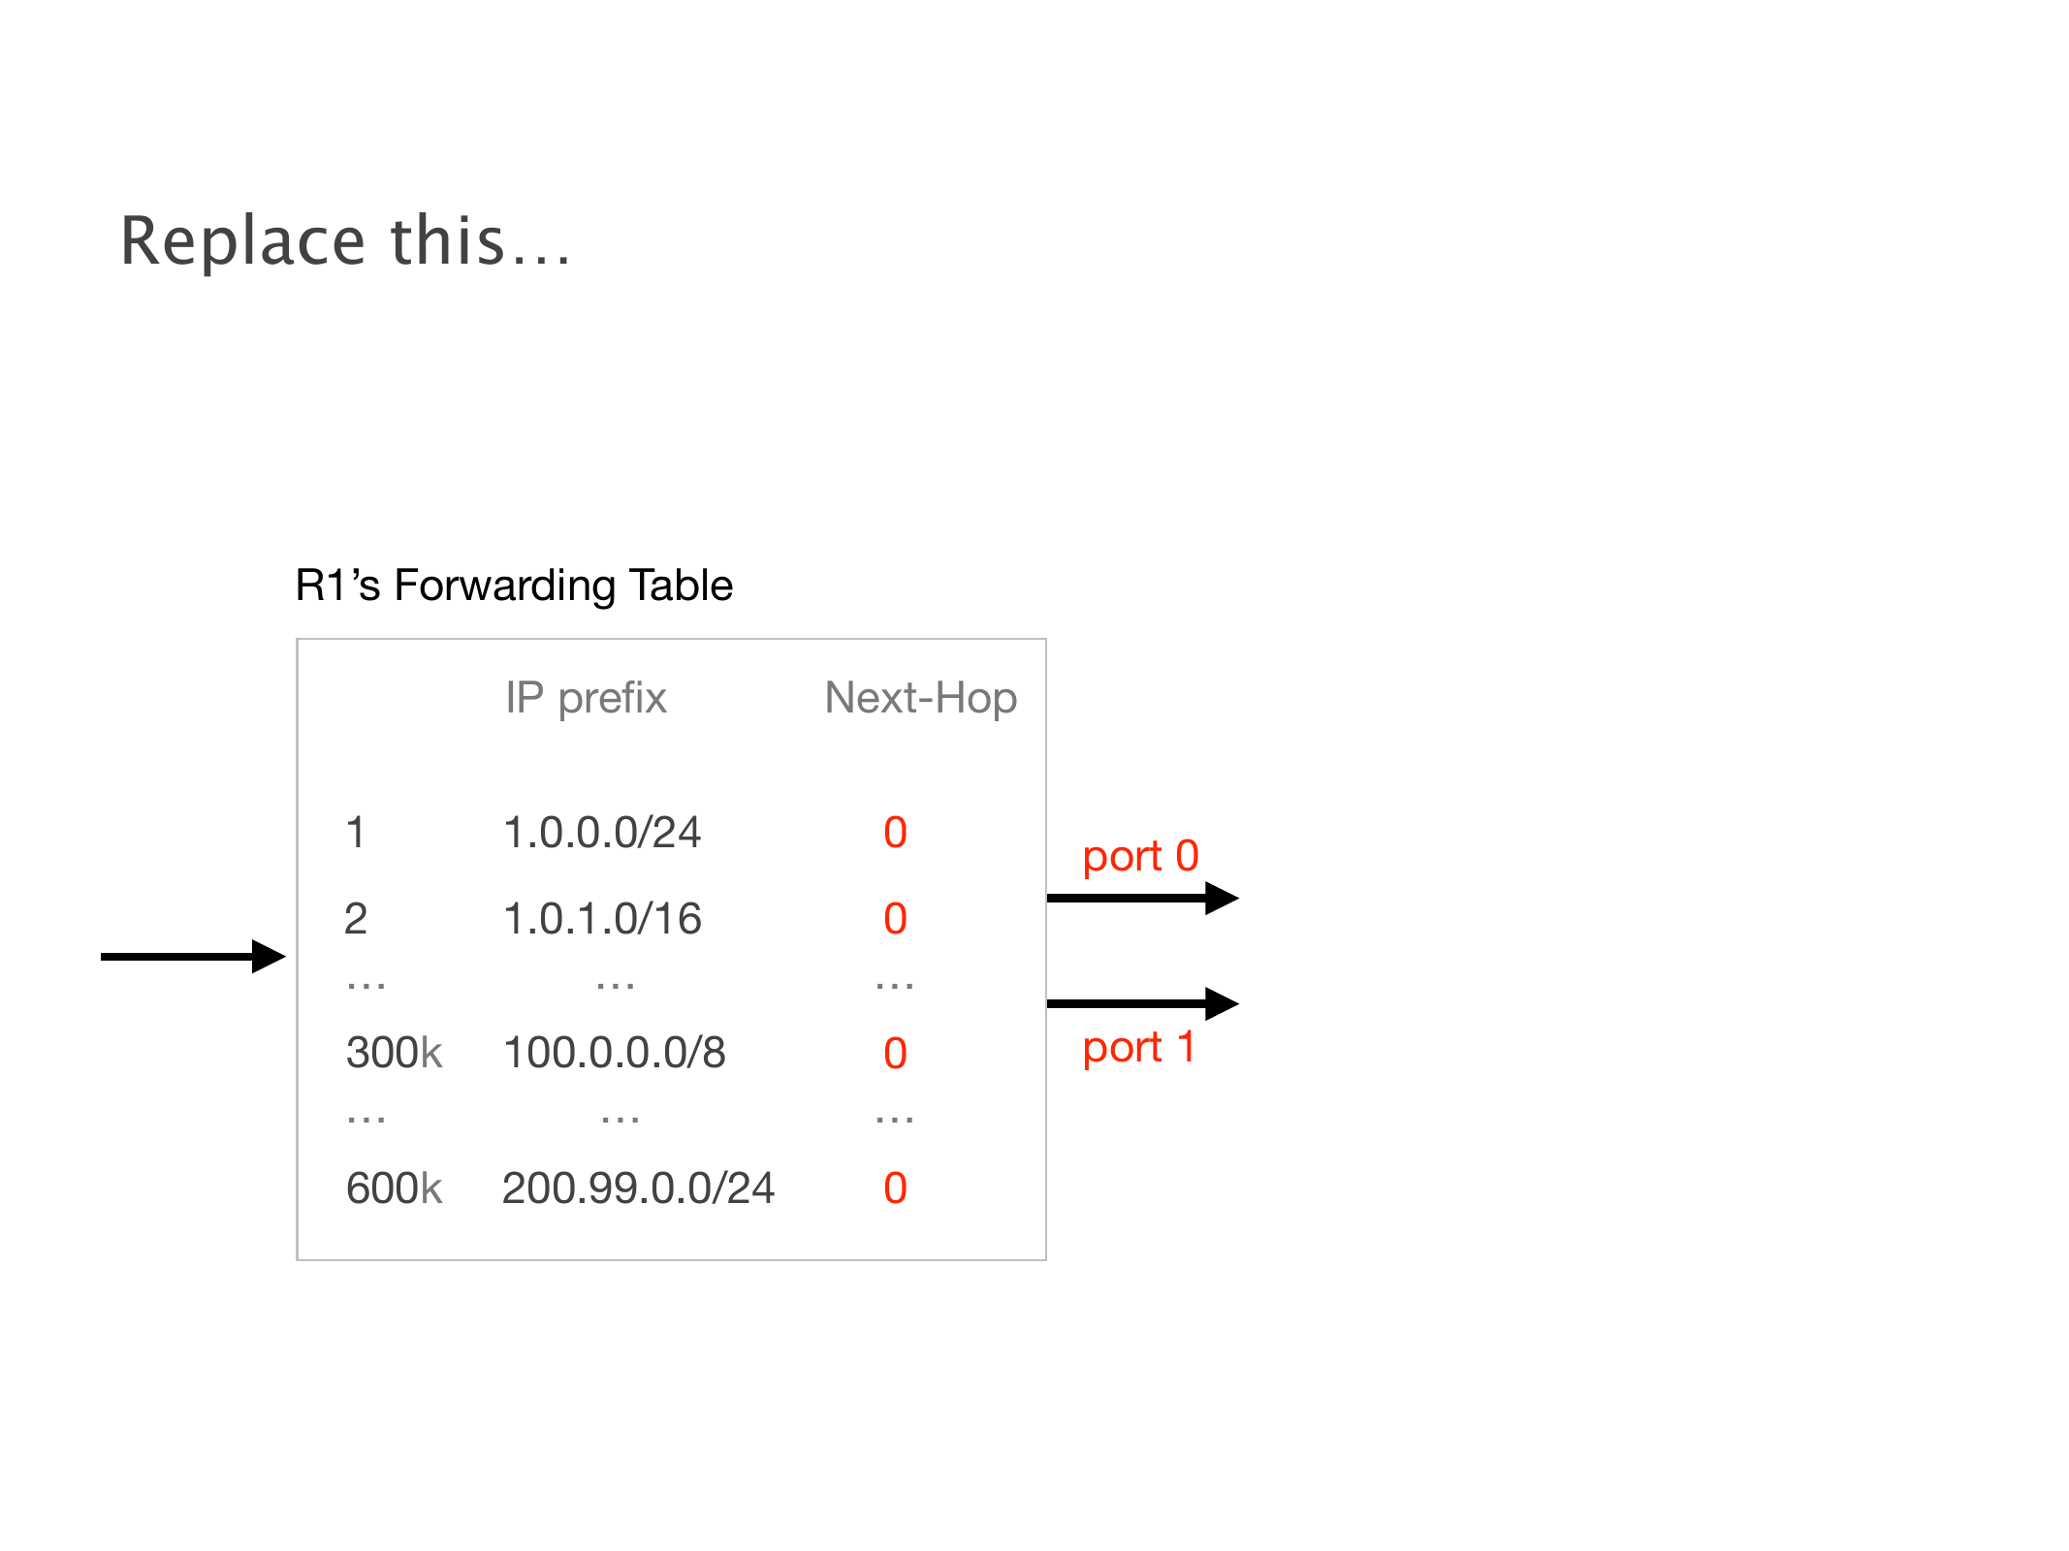2069x1551 pixels.
Task: Click the arrow under the port 0 label
Action: tap(1141, 899)
